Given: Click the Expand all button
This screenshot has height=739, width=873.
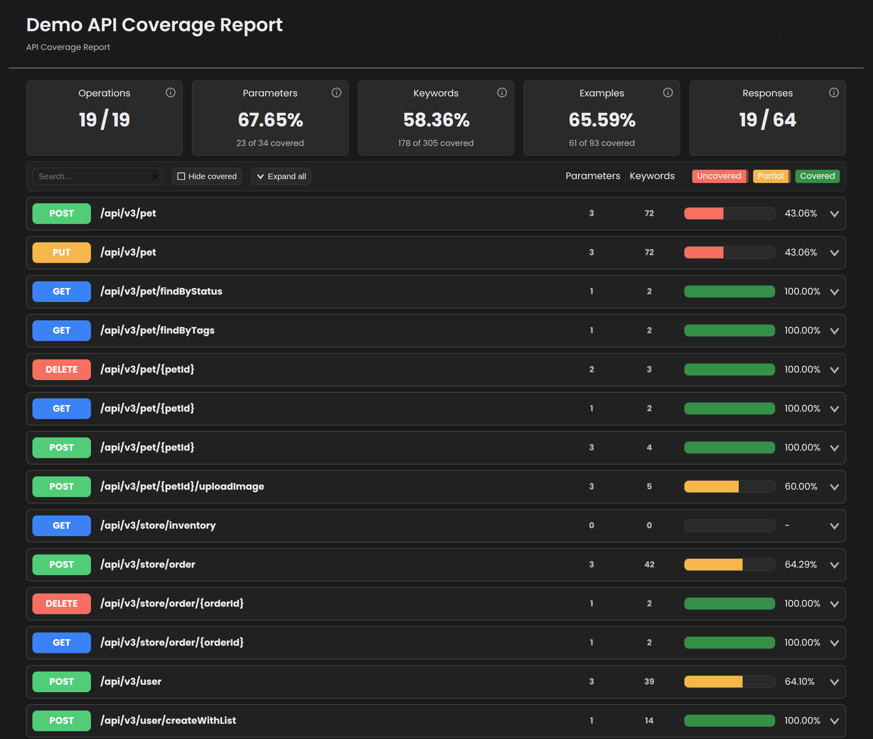Looking at the screenshot, I should pos(281,176).
